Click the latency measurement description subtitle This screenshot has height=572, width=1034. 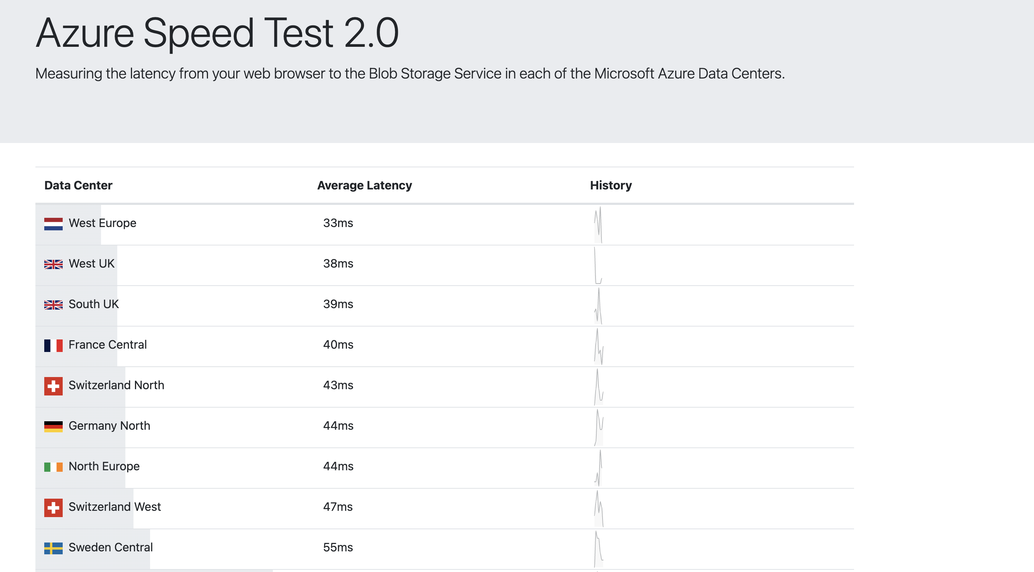(410, 74)
